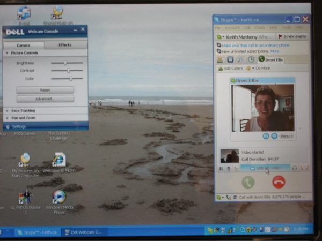Select the Broni Ellis call tab
Viewport: 322px width, 241px height.
[x=270, y=59]
